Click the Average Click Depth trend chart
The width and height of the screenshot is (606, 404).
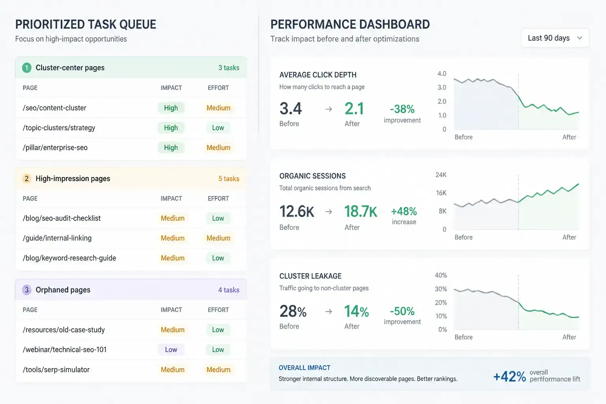[x=516, y=102]
